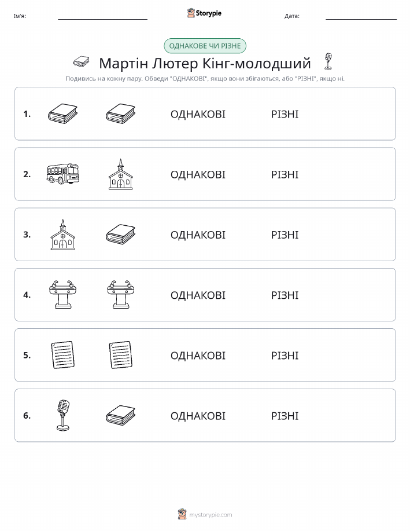Viewport: 410px width, 531px height.
Task: Choose ОДНАКОВІ for pair 4
Action: coord(198,295)
